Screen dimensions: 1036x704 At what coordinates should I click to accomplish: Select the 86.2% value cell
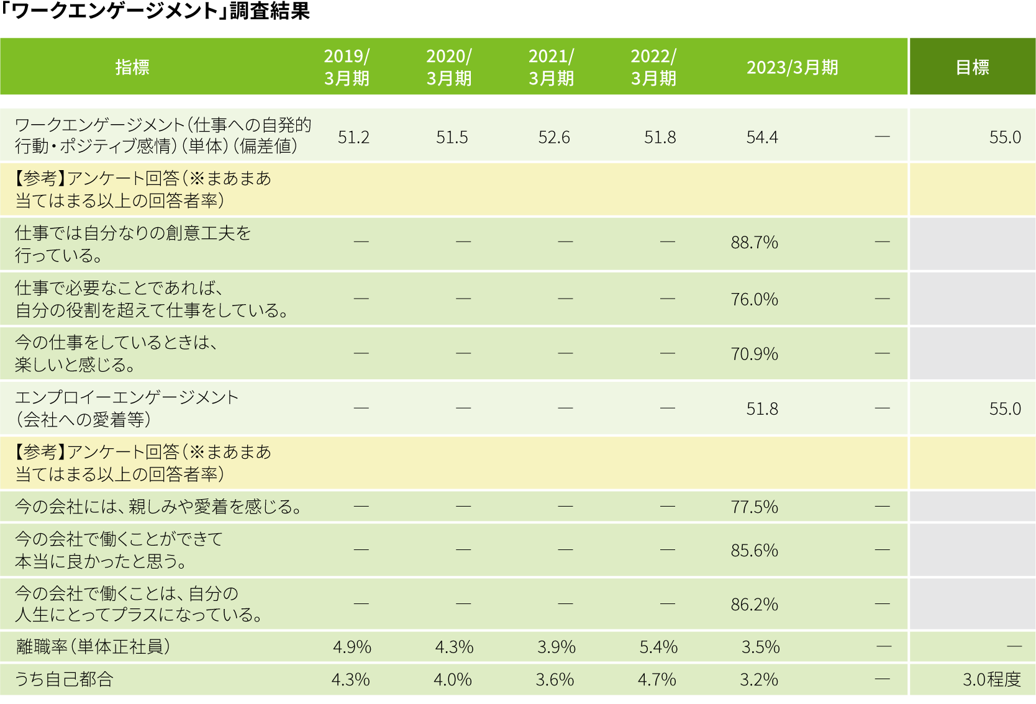pos(754,605)
